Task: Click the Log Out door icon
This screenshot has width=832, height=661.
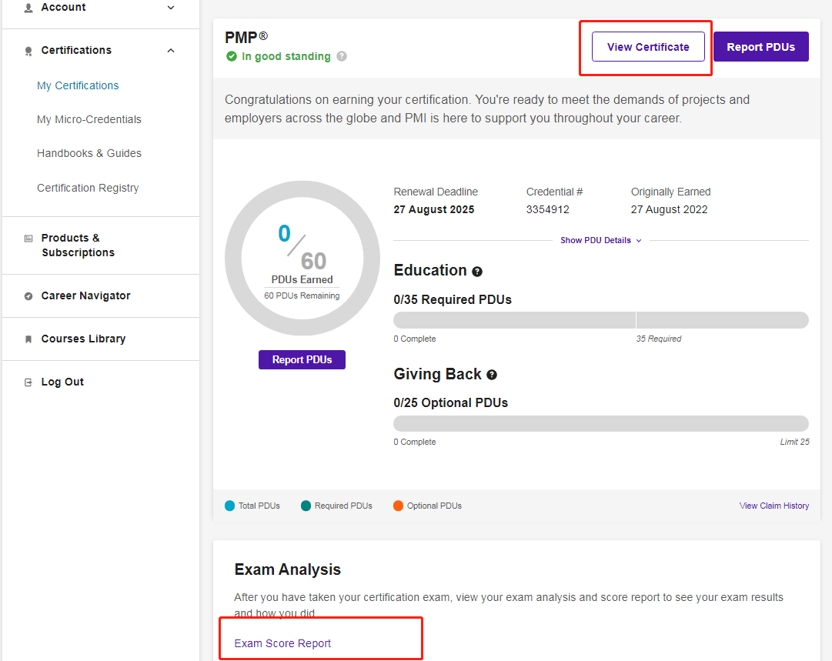Action: click(x=28, y=382)
